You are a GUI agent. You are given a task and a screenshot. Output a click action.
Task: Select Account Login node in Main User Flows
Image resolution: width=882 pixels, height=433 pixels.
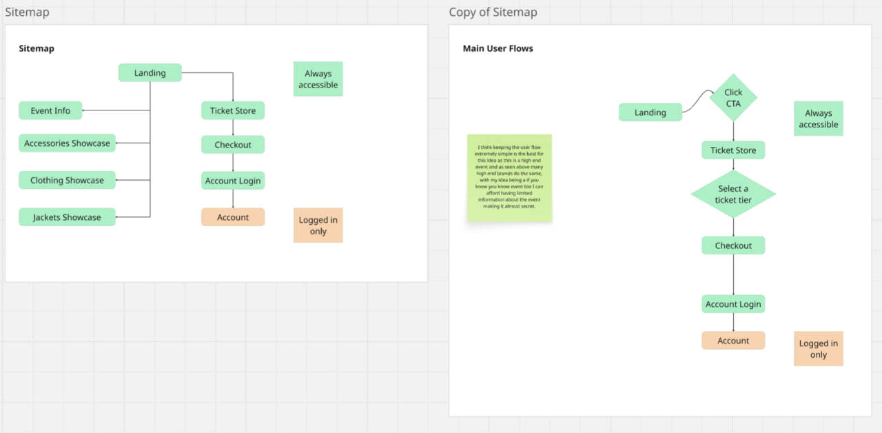pyautogui.click(x=733, y=304)
